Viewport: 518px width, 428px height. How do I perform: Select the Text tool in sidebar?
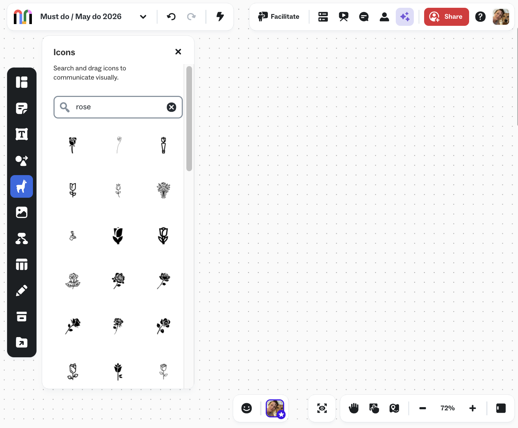point(22,134)
